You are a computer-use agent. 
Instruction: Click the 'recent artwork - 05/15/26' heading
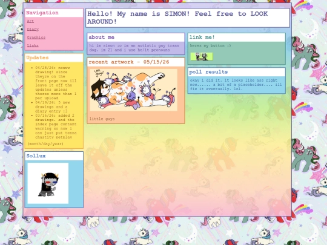point(128,62)
